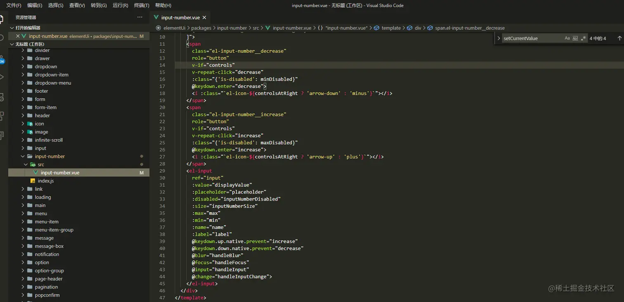The width and height of the screenshot is (624, 302).
Task: Expand the dropdown-item folder
Action: 23,75
